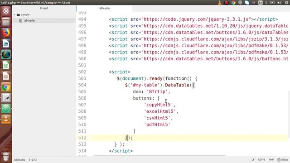Open the Wi-Fi network indicator

(254, 3)
